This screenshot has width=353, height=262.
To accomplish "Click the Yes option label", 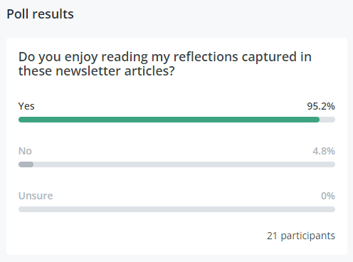I will point(26,106).
